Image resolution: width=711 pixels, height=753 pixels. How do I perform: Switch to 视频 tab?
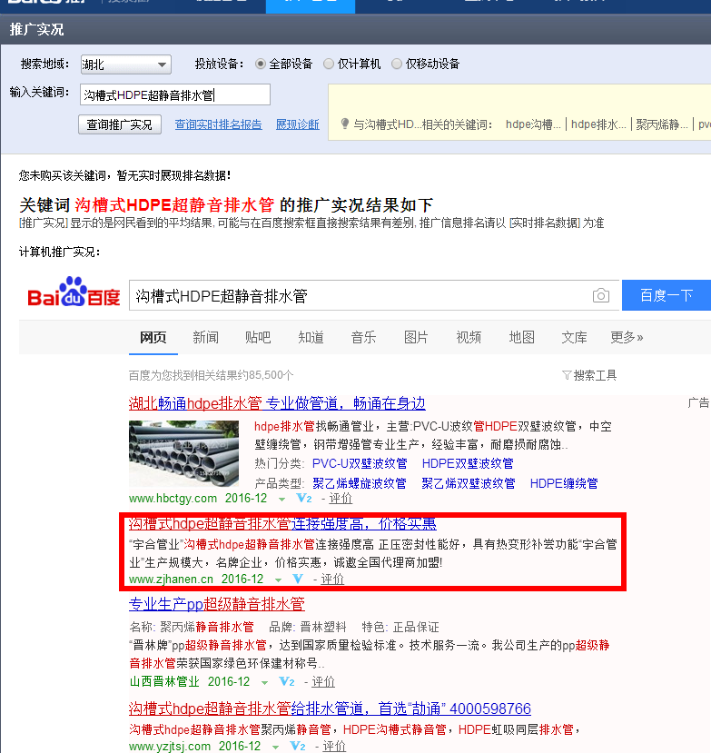pyautogui.click(x=469, y=338)
